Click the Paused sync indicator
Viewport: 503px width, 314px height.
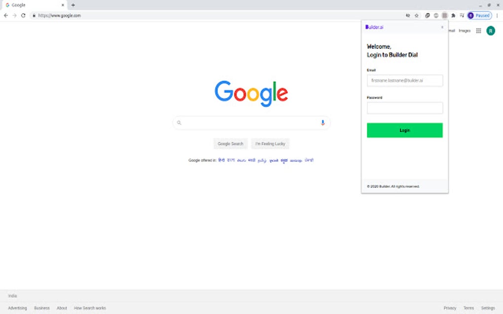click(479, 15)
